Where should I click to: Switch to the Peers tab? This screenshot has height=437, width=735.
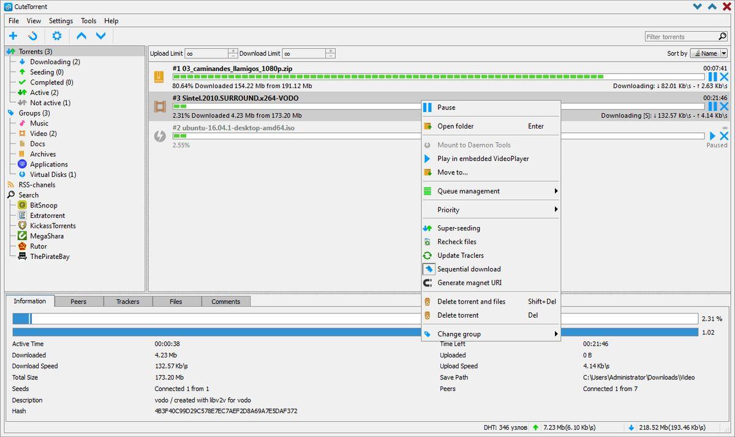coord(78,302)
